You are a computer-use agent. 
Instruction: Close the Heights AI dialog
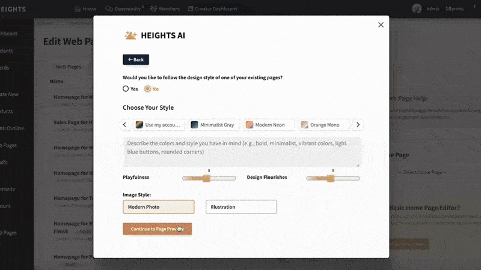pos(381,25)
